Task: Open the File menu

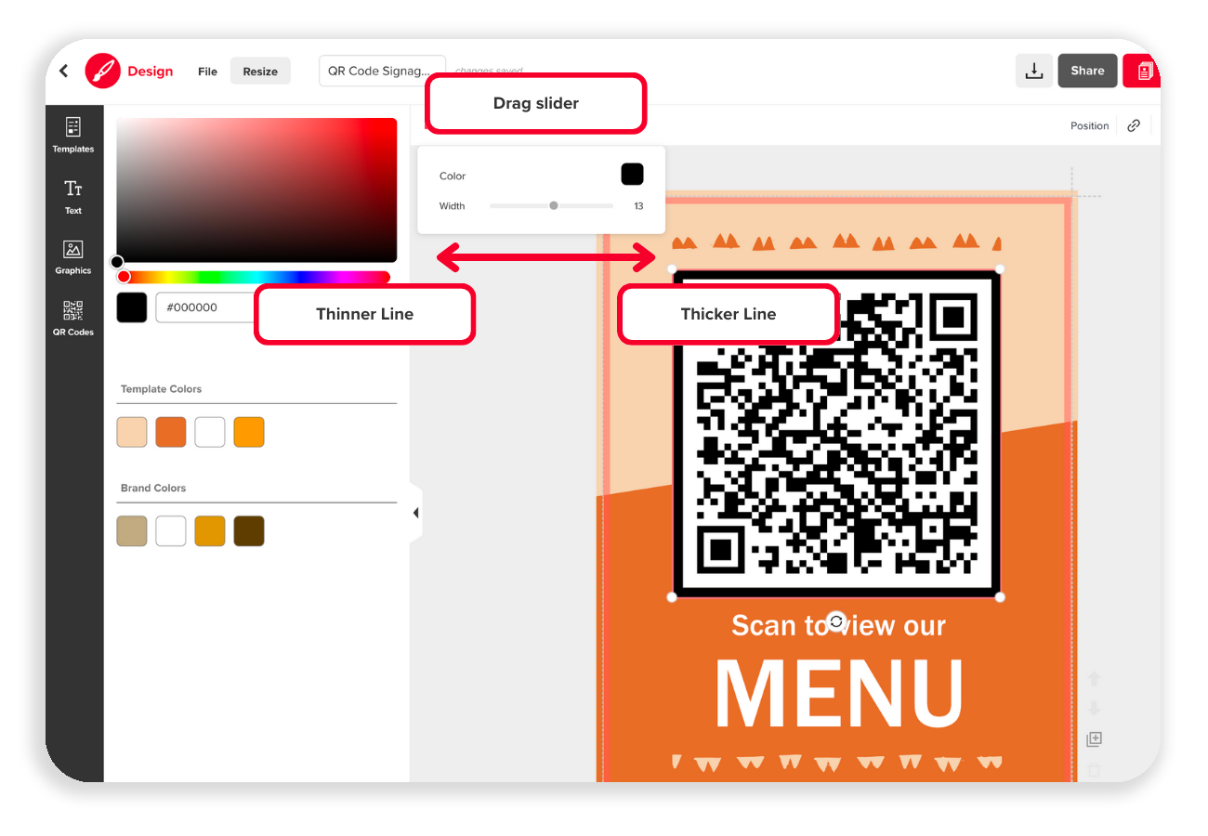Action: point(207,72)
